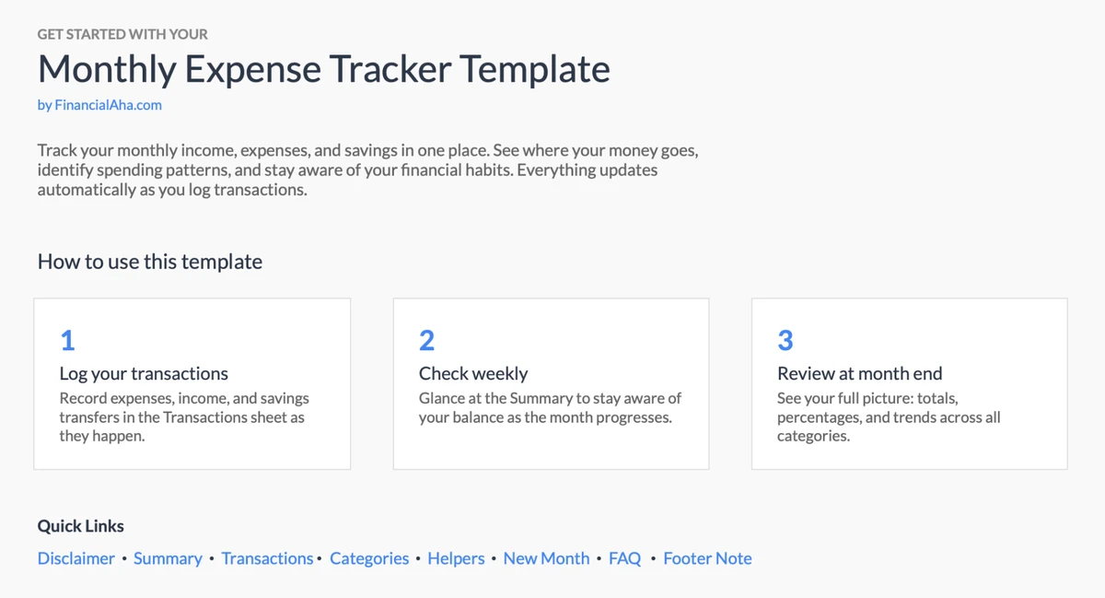Jump to the Transactions quick link

coord(267,558)
